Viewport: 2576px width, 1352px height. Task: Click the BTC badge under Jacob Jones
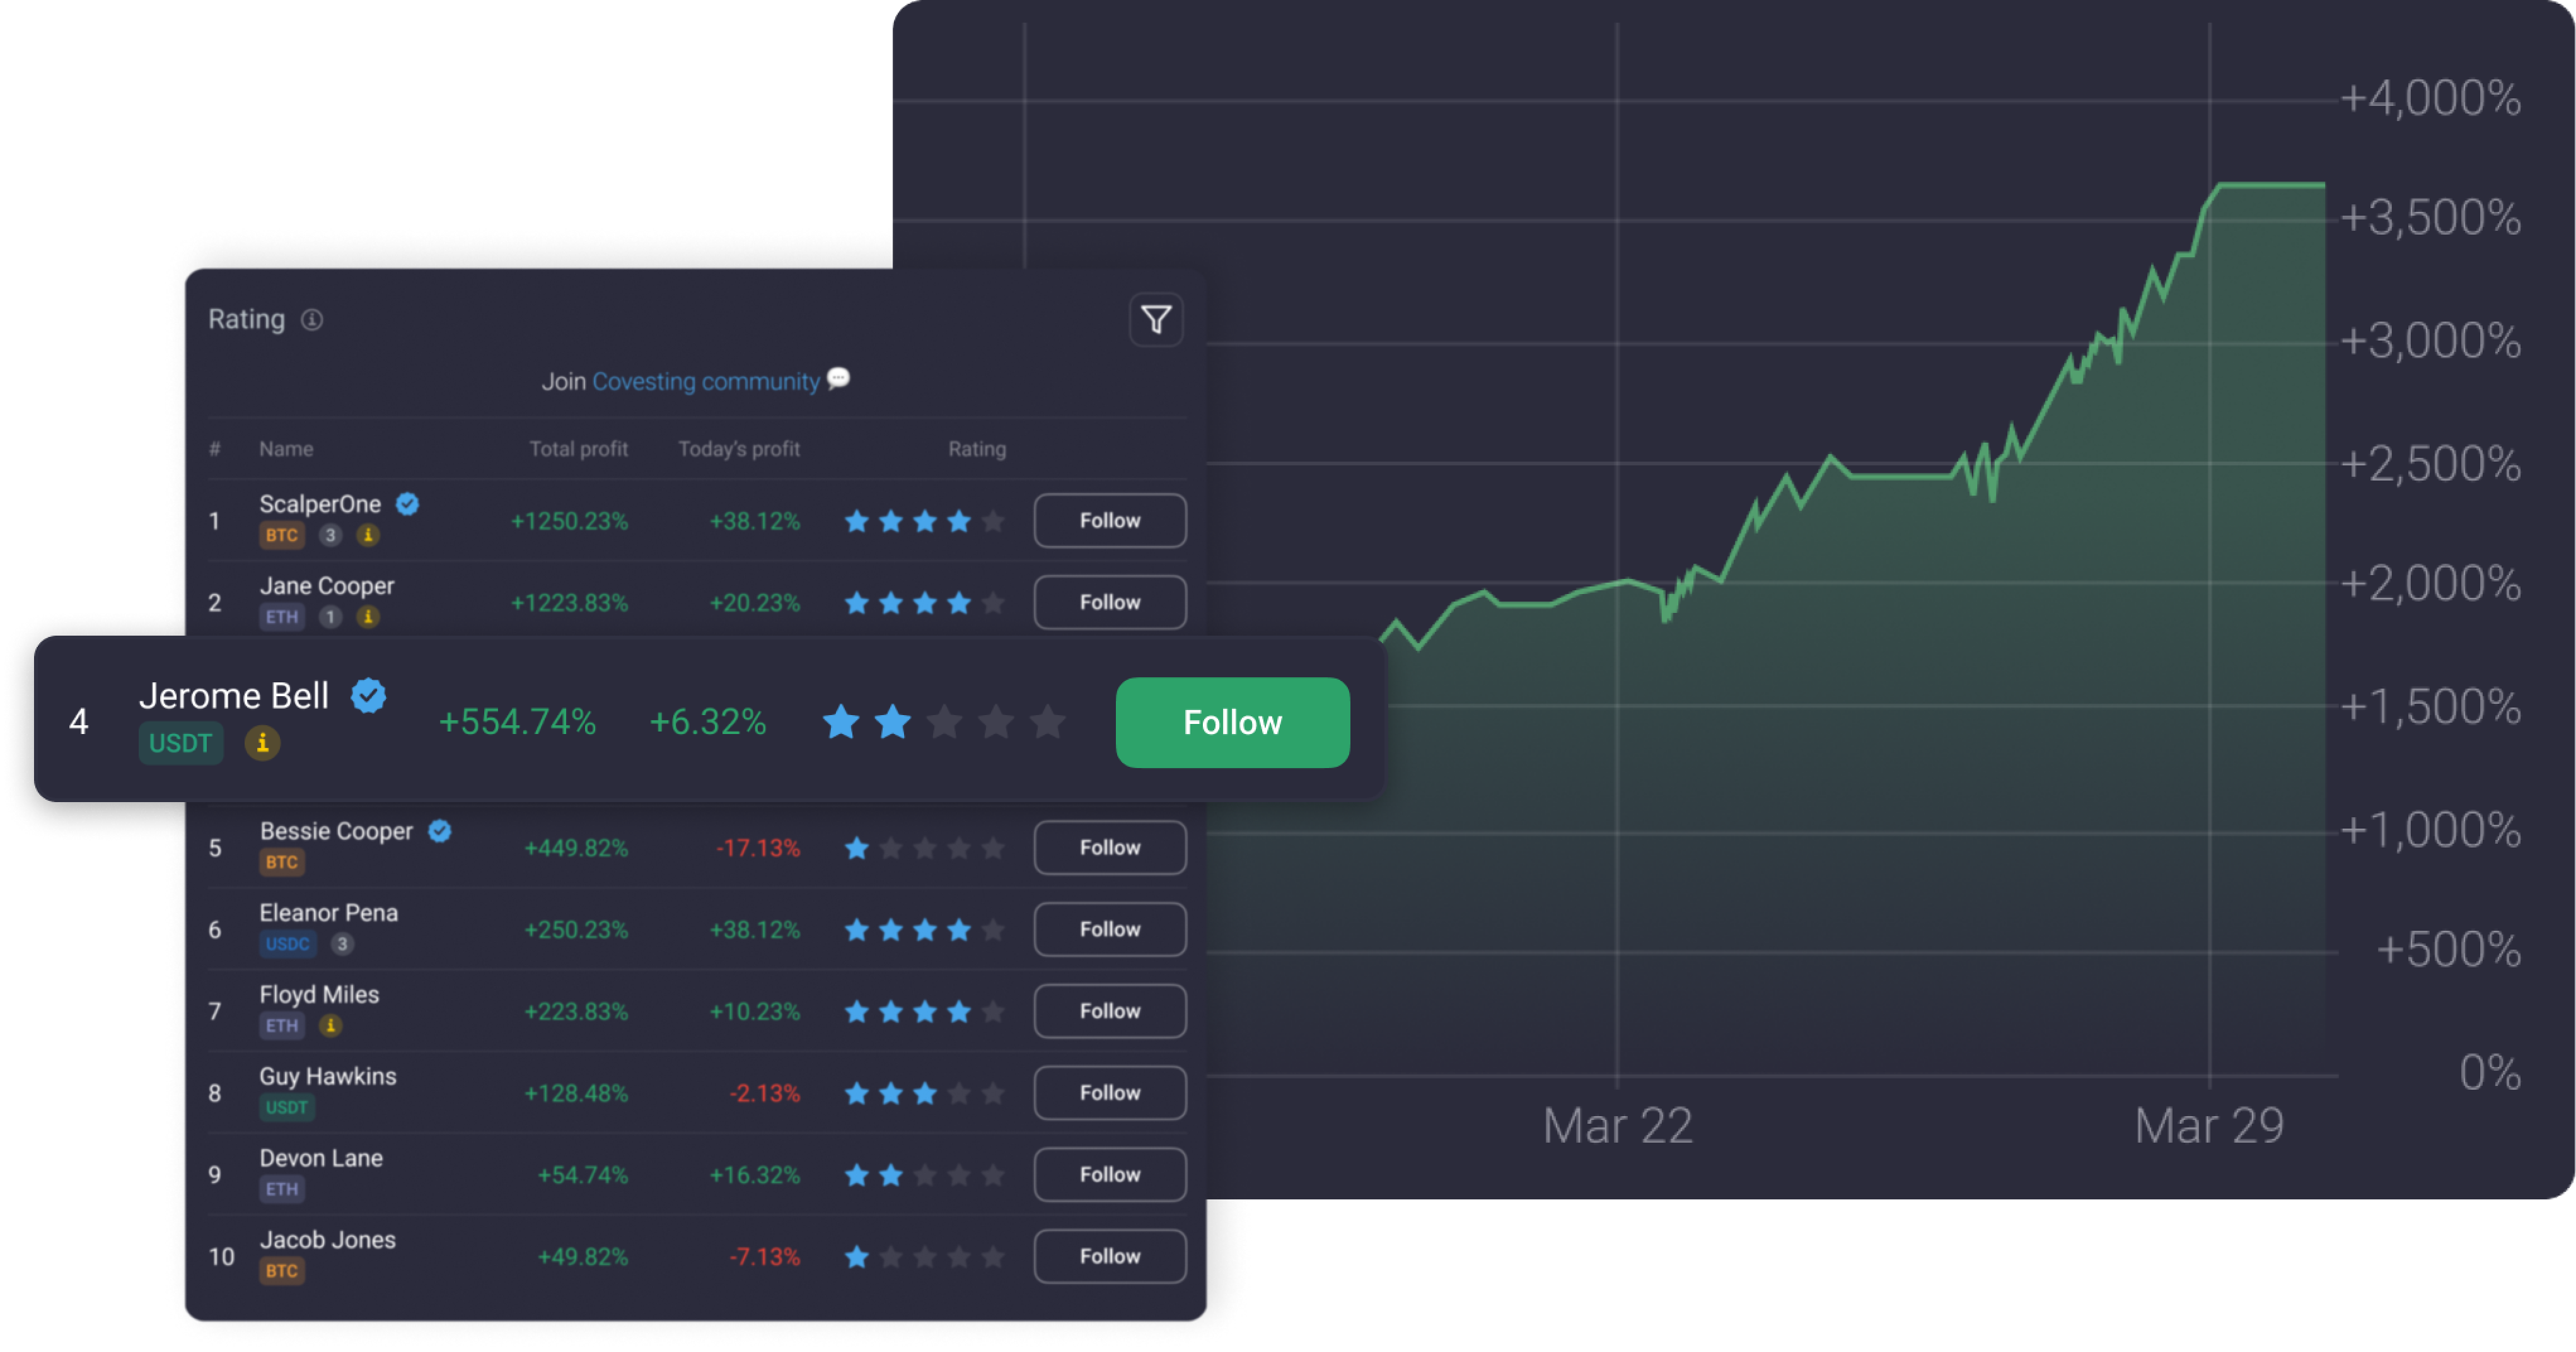tap(282, 1271)
